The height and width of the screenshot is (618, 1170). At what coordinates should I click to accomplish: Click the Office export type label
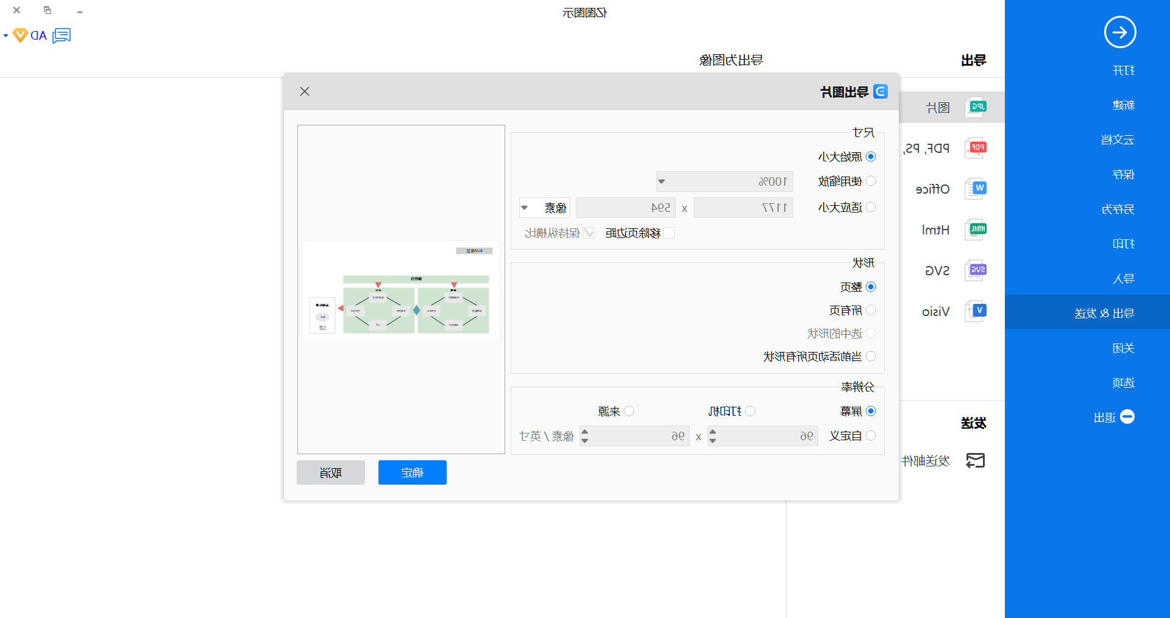[933, 189]
